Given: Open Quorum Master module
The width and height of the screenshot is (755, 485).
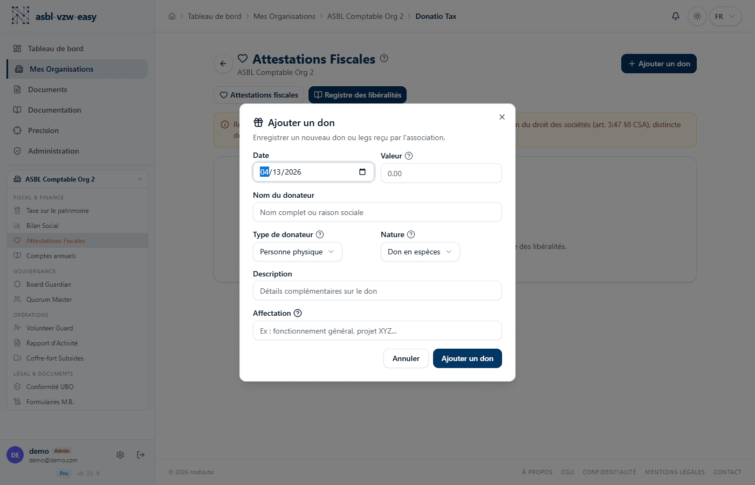Looking at the screenshot, I should pyautogui.click(x=77, y=300).
